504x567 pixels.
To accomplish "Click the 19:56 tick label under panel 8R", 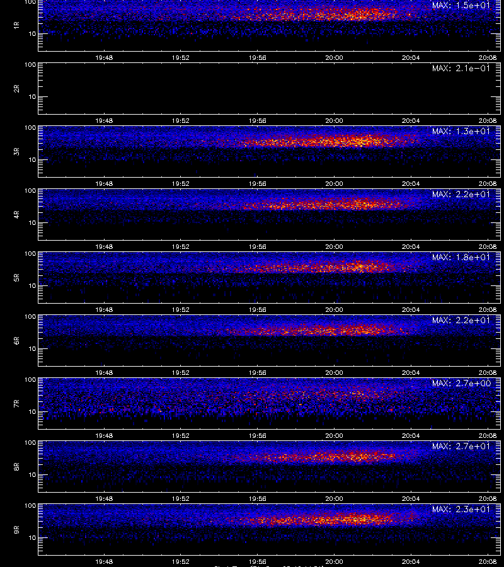I will pos(258,499).
